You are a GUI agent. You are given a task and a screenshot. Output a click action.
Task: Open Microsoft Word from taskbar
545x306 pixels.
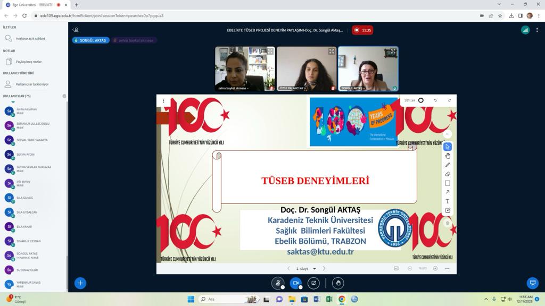coord(317,299)
